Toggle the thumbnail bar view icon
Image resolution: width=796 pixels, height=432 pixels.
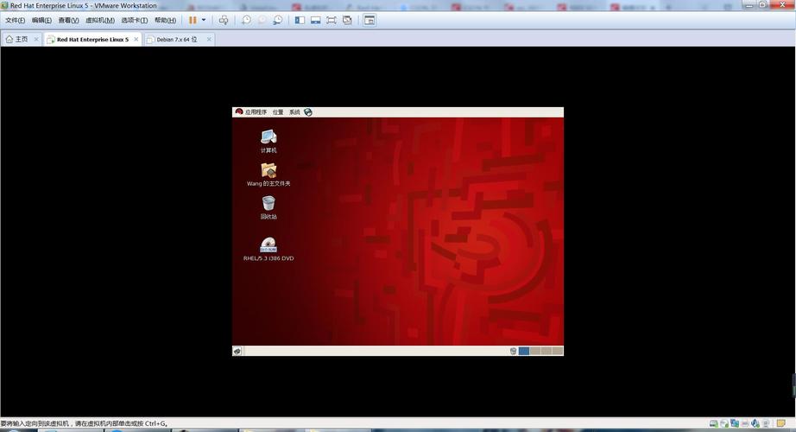[x=316, y=21]
